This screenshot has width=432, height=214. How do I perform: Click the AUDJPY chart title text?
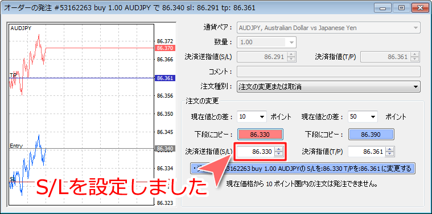tap(21, 28)
